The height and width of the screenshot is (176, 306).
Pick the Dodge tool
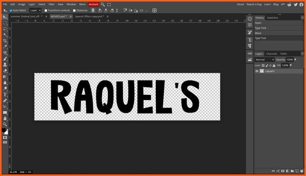click(5, 89)
